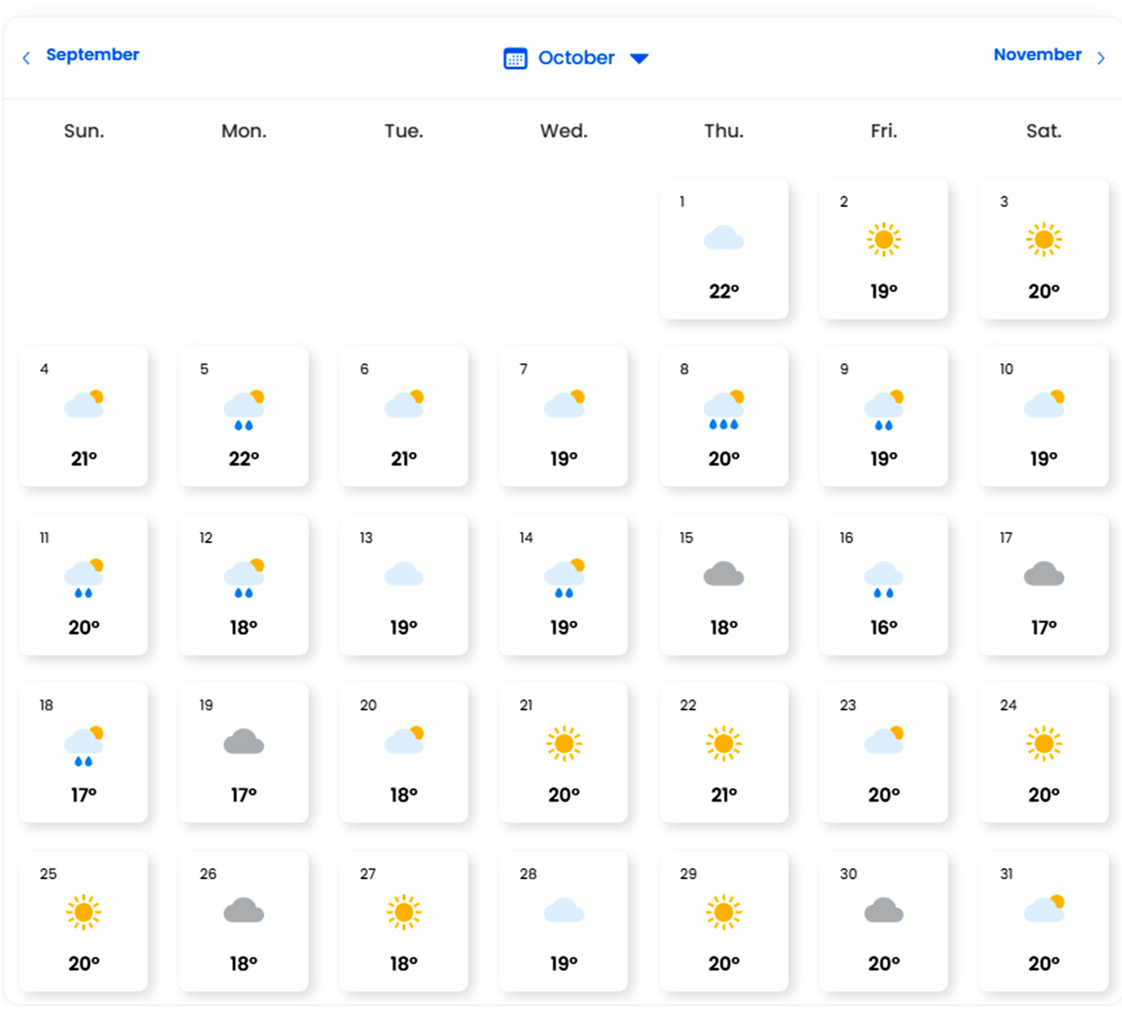Click the Wed. weekday header
This screenshot has width=1122, height=1011.
click(563, 131)
